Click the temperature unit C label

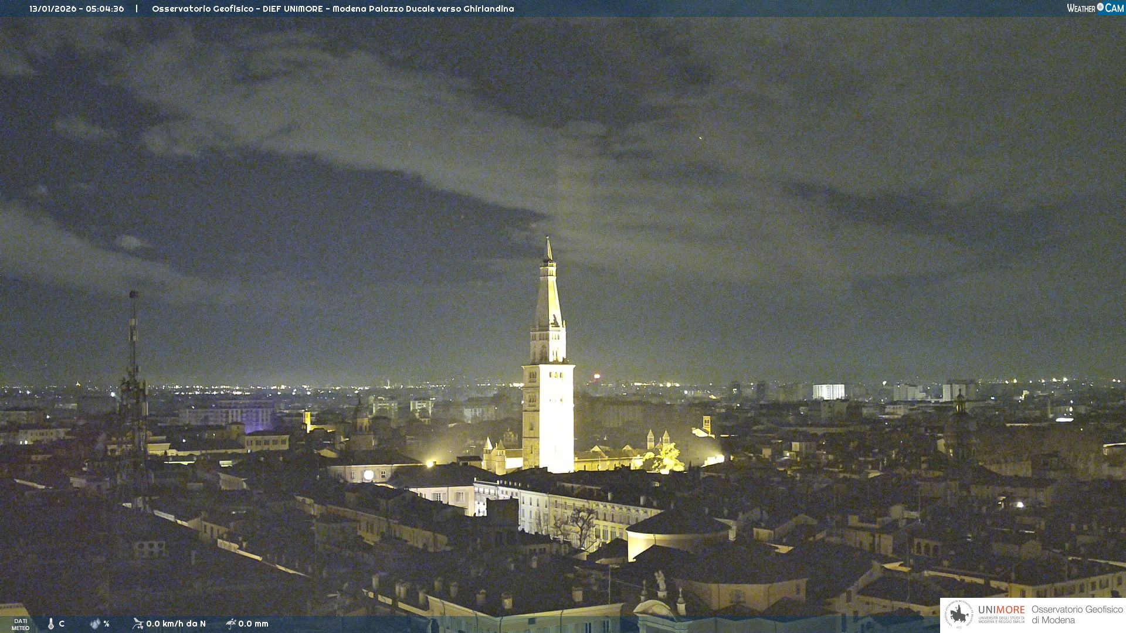(x=62, y=624)
